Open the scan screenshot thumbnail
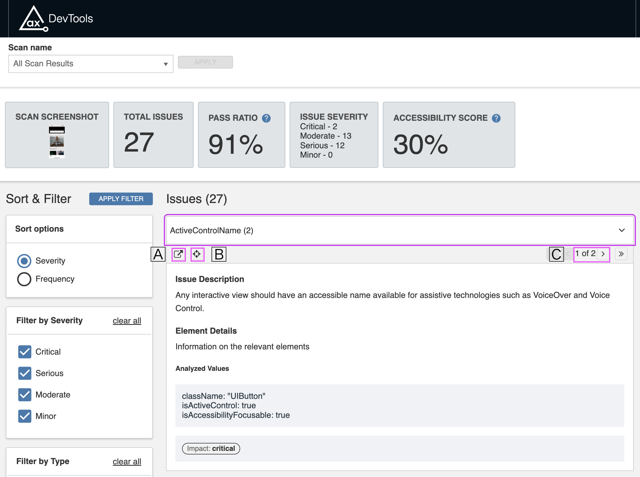 click(x=57, y=141)
